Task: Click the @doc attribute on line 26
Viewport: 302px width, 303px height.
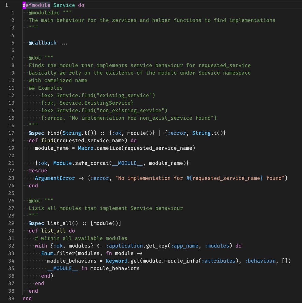Action: click(35, 201)
